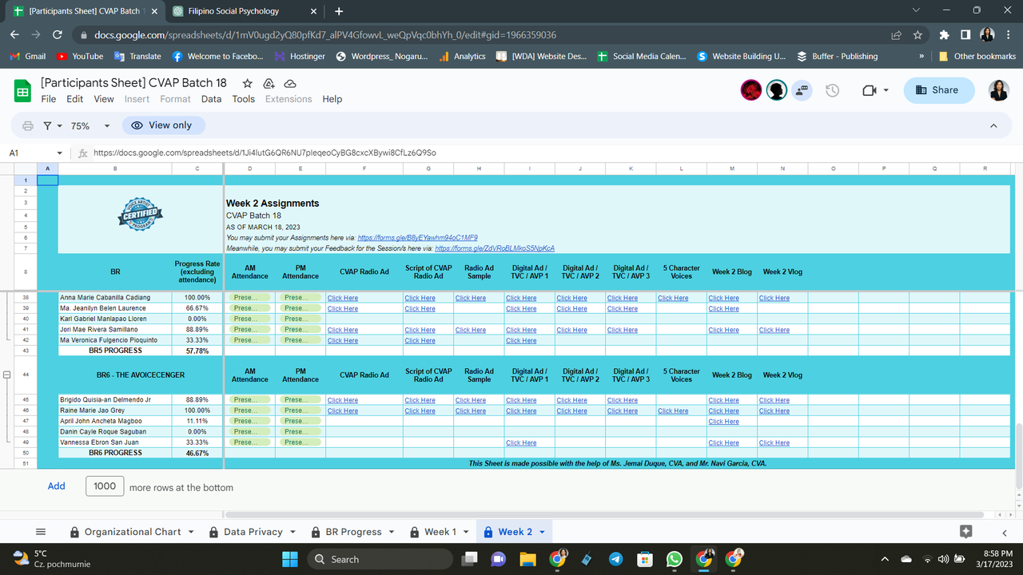Open the Gmail bookmark
The image size is (1023, 575).
click(27, 57)
